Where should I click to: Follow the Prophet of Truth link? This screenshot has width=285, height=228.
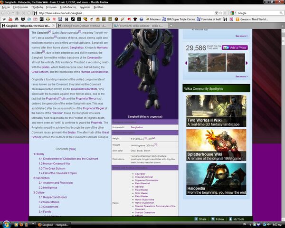click(x=56, y=98)
